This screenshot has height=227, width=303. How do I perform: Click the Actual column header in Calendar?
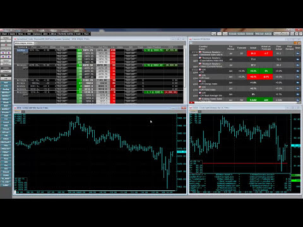[253, 48]
